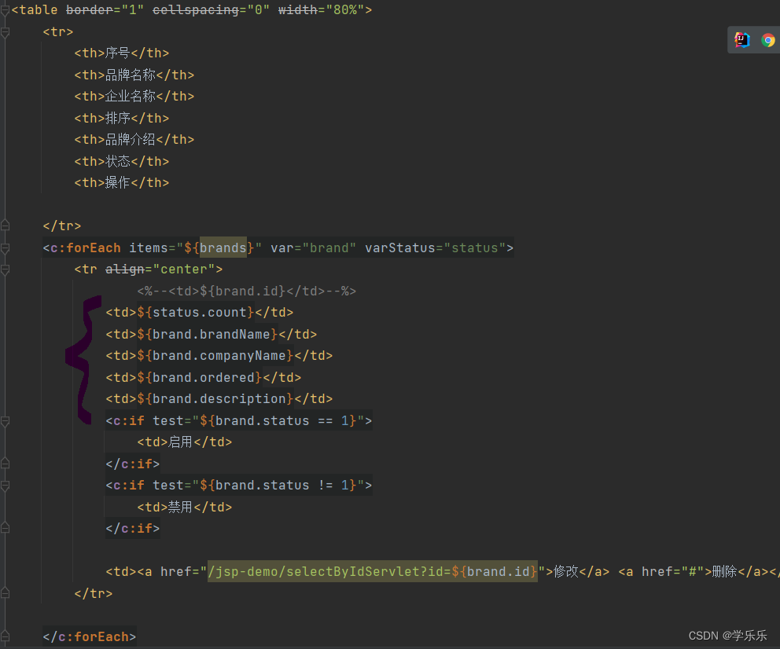Click the first closing </c:if> tag
This screenshot has height=649, width=780.
132,464
